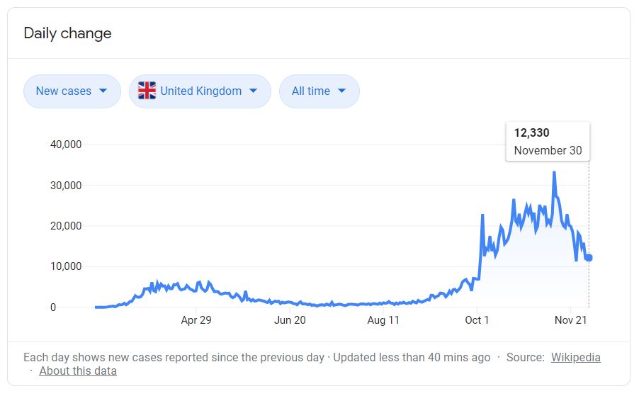Click the arrow on New cases dropdown

tap(103, 91)
